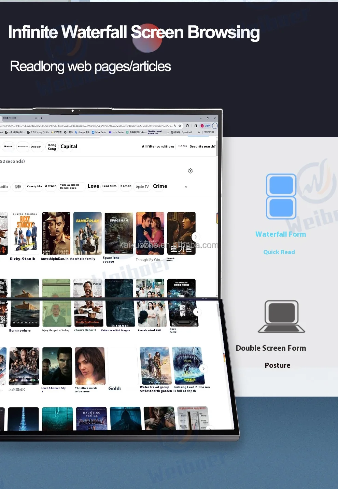Image resolution: width=338 pixels, height=489 pixels.
Task: Expand the genre filter chips chevron
Action: coord(186,187)
